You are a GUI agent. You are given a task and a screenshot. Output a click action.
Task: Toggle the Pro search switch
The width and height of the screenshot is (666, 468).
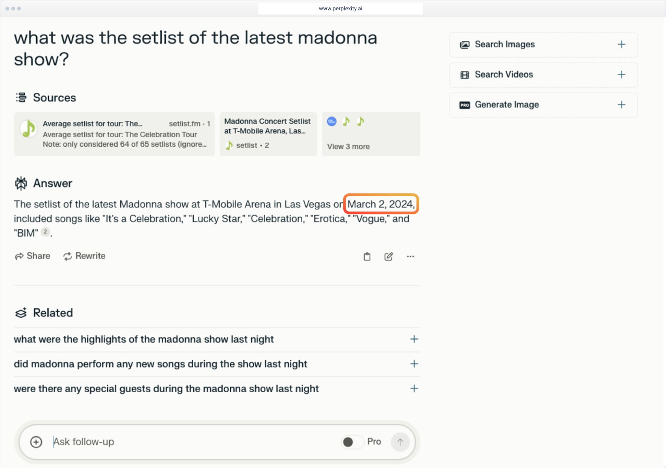tap(352, 442)
